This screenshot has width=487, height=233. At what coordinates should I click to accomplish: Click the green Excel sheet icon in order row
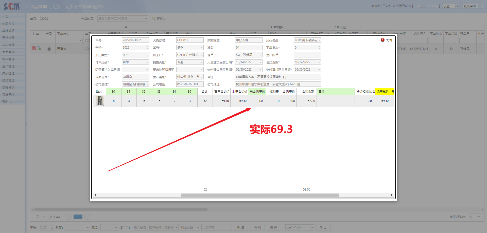39,48
